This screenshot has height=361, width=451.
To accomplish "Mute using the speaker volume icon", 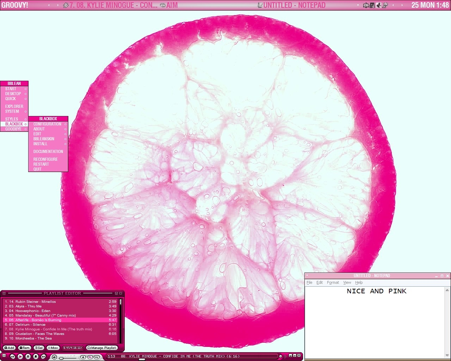I will [54, 357].
